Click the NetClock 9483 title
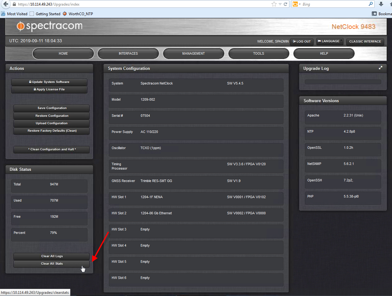 click(x=353, y=27)
